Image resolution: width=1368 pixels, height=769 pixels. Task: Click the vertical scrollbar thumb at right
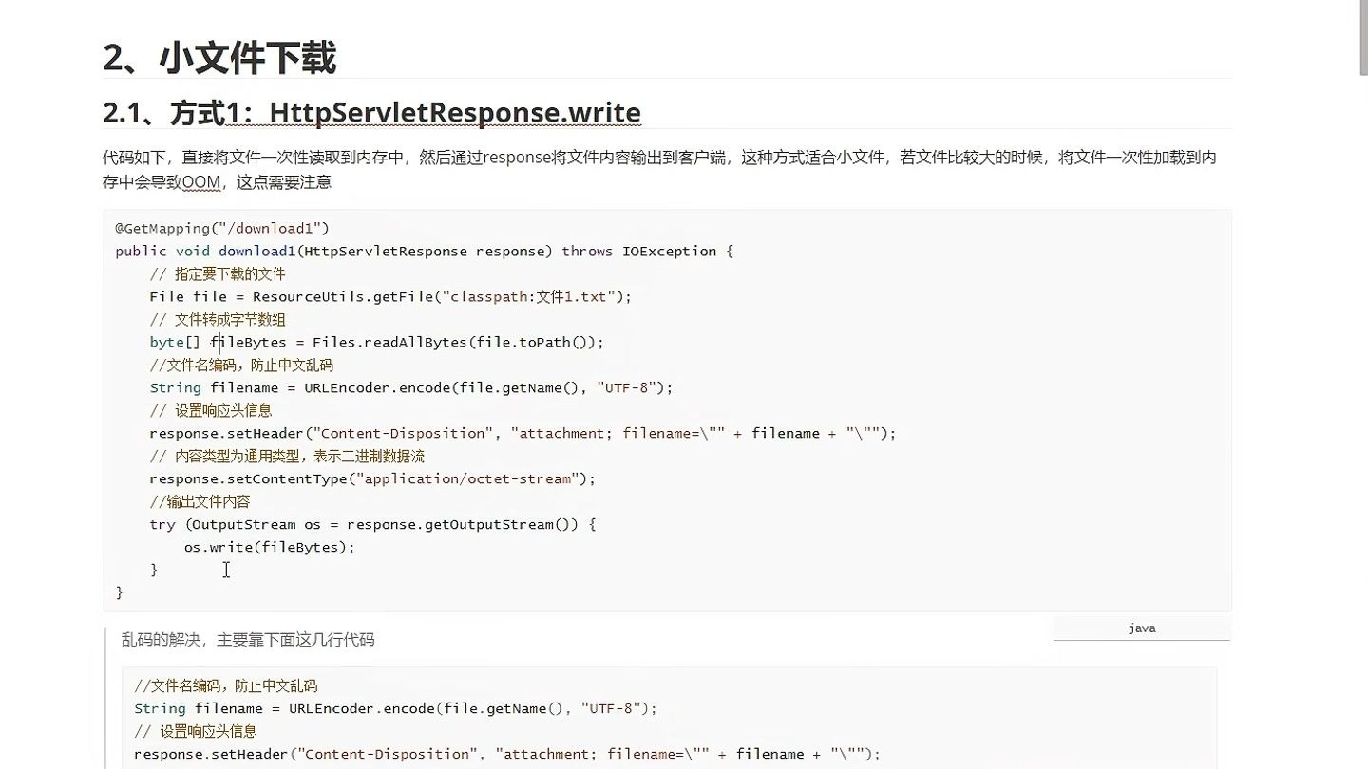click(x=1363, y=38)
